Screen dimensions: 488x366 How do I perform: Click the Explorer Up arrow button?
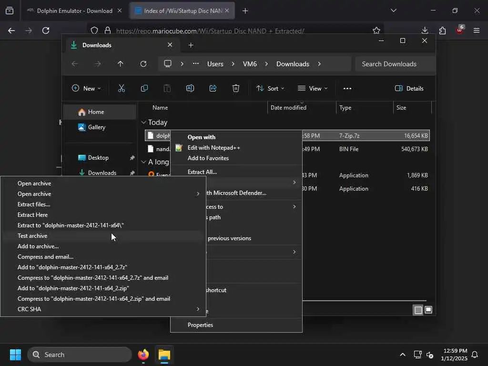point(121,64)
